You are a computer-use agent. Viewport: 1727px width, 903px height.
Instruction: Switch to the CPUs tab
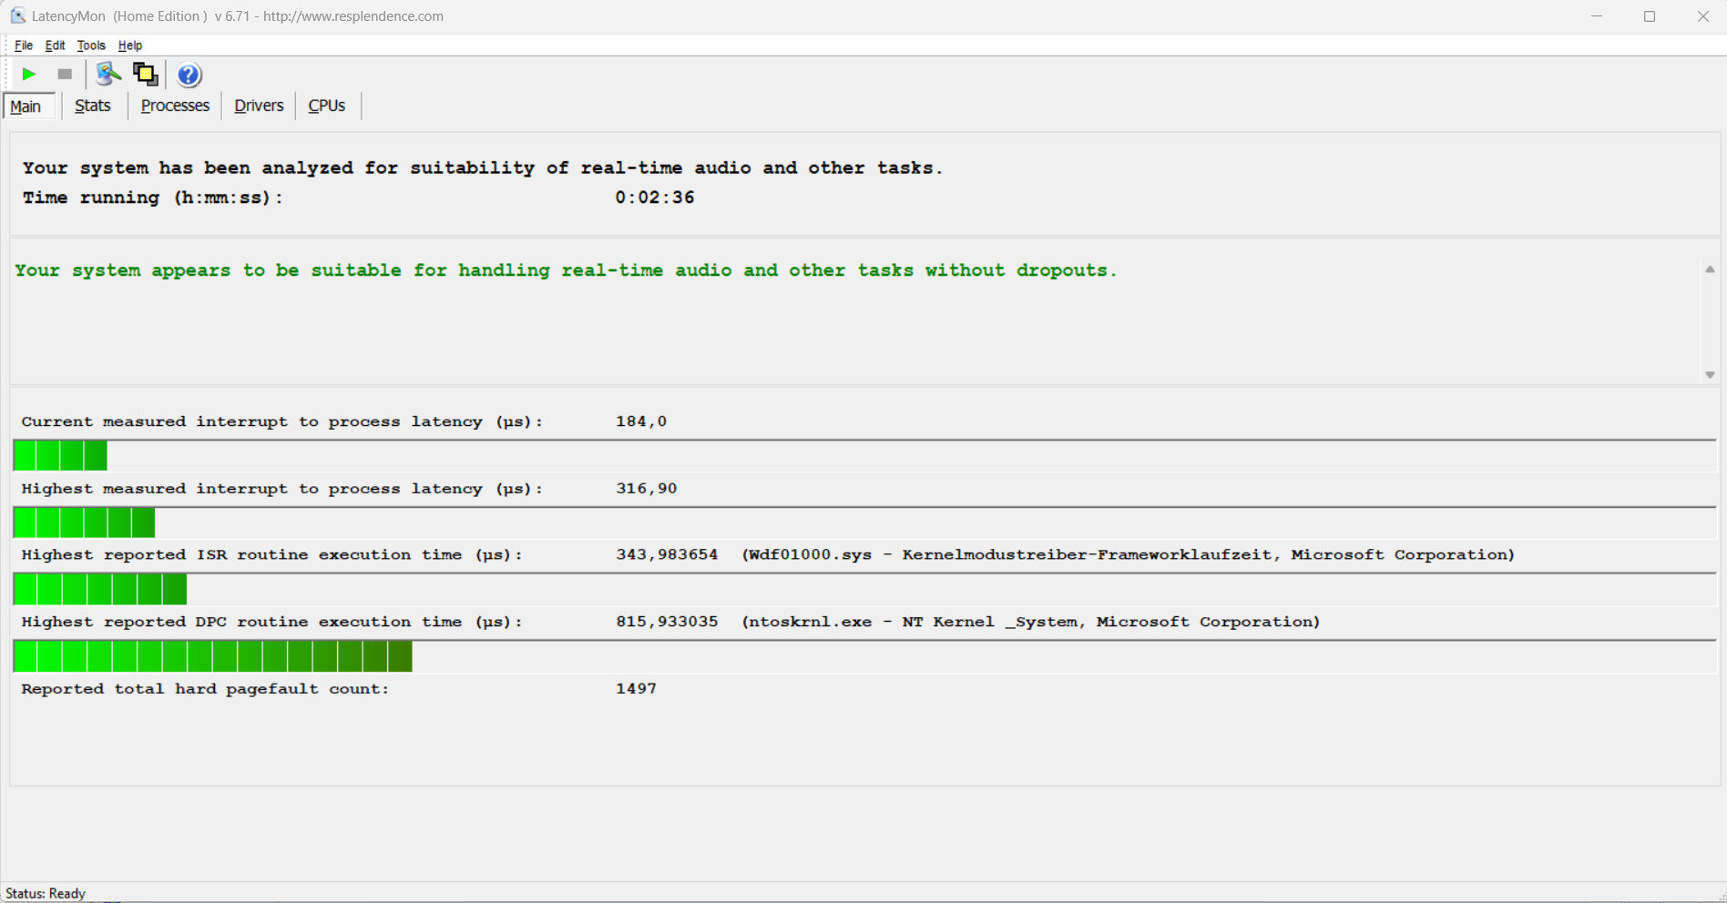pyautogui.click(x=327, y=106)
